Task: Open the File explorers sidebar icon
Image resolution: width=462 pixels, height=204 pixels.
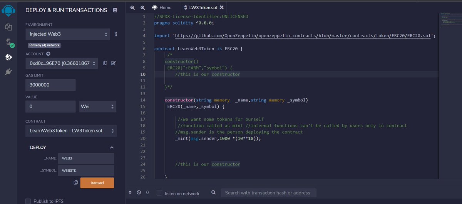Action: (x=8, y=27)
